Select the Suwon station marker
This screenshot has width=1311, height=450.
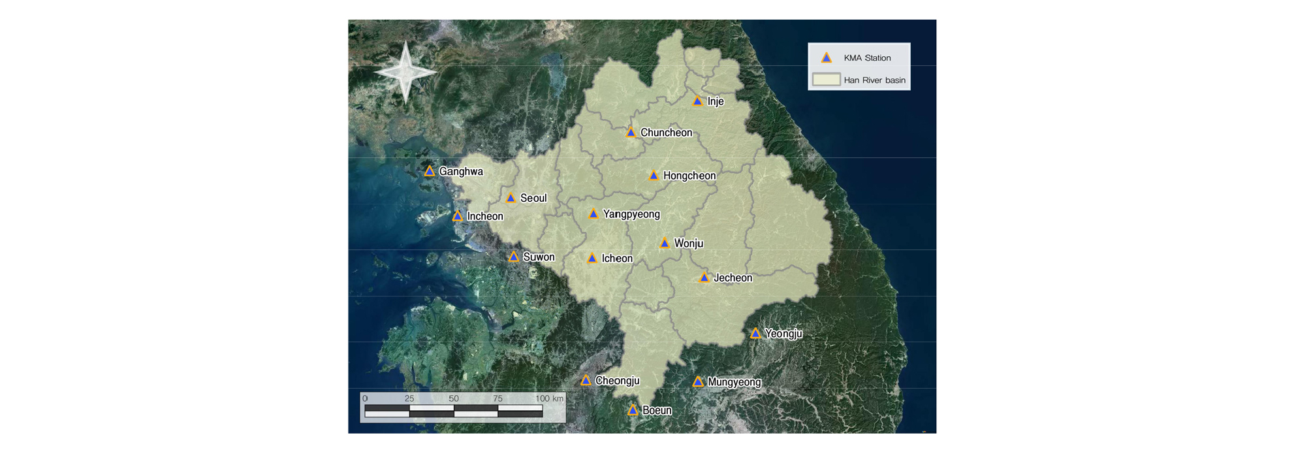[514, 257]
